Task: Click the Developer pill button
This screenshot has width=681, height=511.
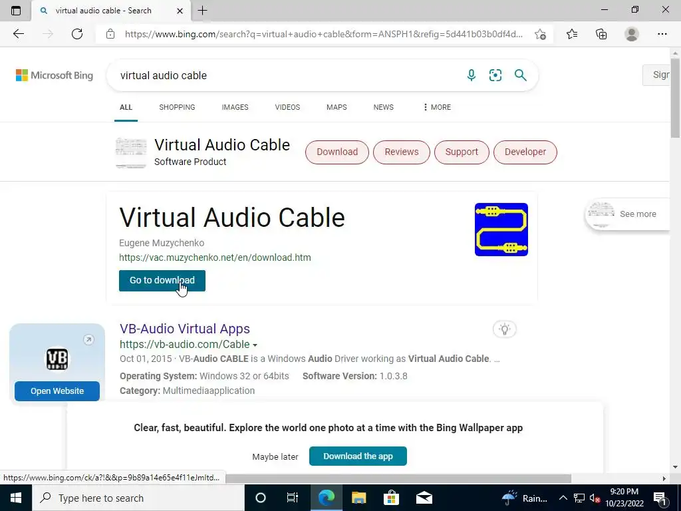Action: 525,152
